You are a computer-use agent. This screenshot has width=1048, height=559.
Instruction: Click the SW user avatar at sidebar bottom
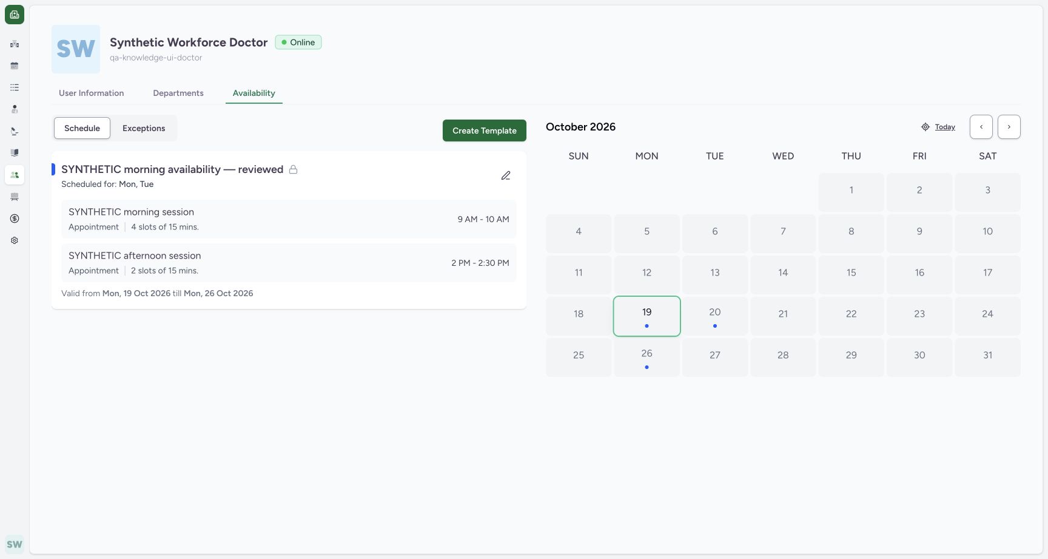pos(15,544)
